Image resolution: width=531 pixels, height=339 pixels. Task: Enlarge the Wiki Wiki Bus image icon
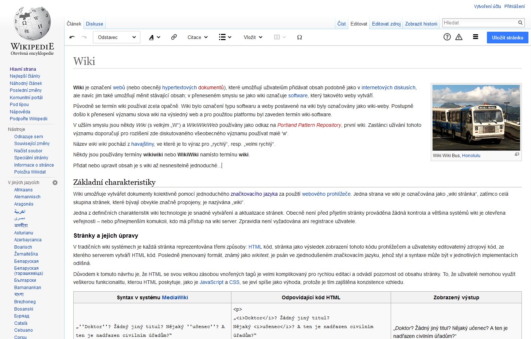click(x=517, y=155)
